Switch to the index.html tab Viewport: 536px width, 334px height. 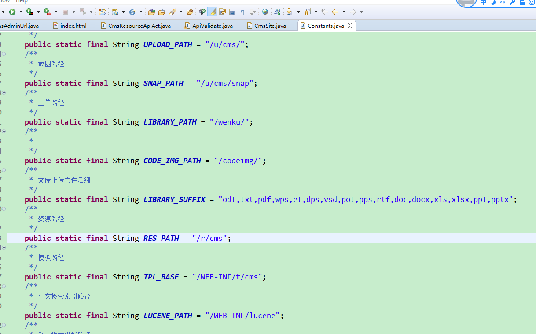[73, 26]
